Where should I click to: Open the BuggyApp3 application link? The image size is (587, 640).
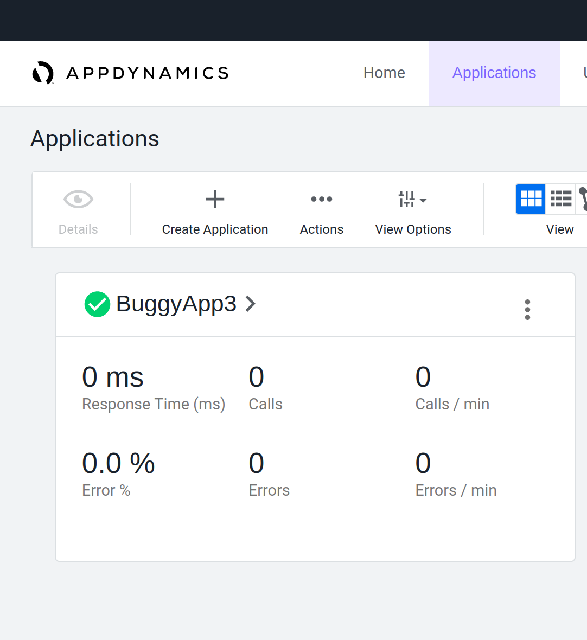(x=176, y=304)
